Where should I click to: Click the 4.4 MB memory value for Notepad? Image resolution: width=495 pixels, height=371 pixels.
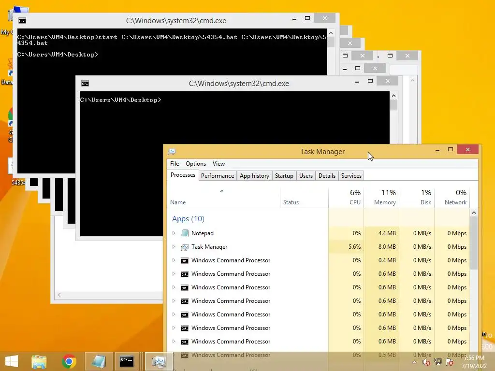tap(387, 233)
